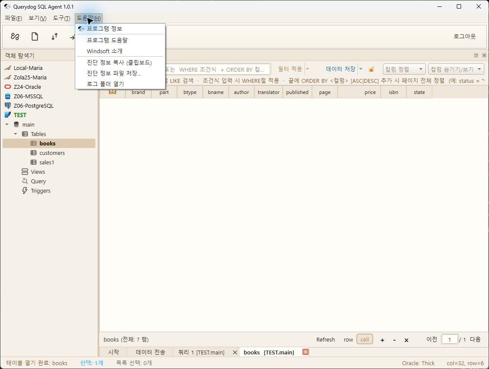Click the table icon beside Tables
The height and width of the screenshot is (369, 489).
(x=25, y=134)
